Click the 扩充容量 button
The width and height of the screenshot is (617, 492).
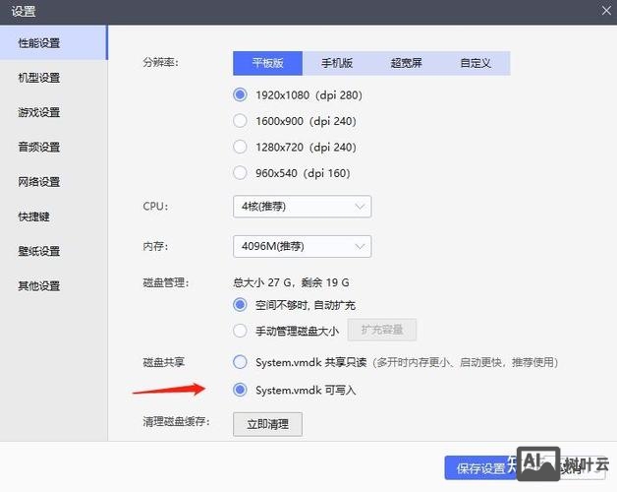381,330
